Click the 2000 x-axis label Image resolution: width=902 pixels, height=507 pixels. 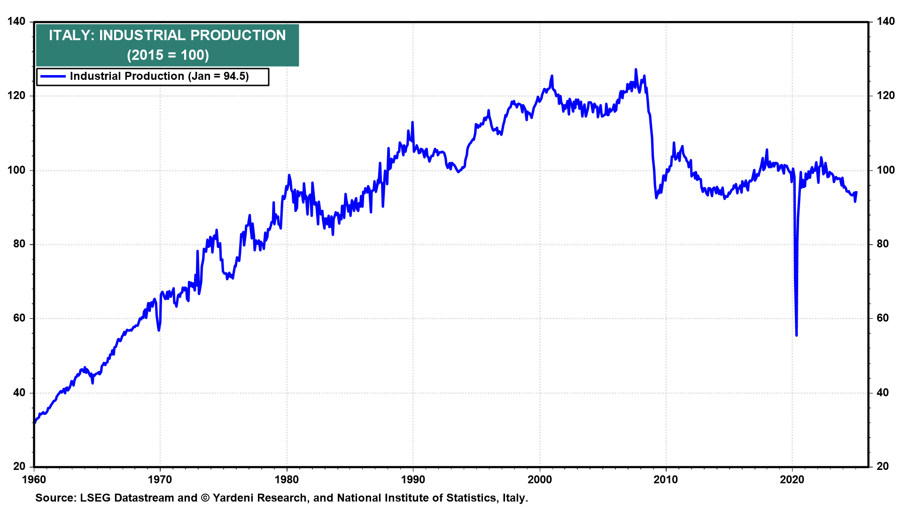point(540,480)
